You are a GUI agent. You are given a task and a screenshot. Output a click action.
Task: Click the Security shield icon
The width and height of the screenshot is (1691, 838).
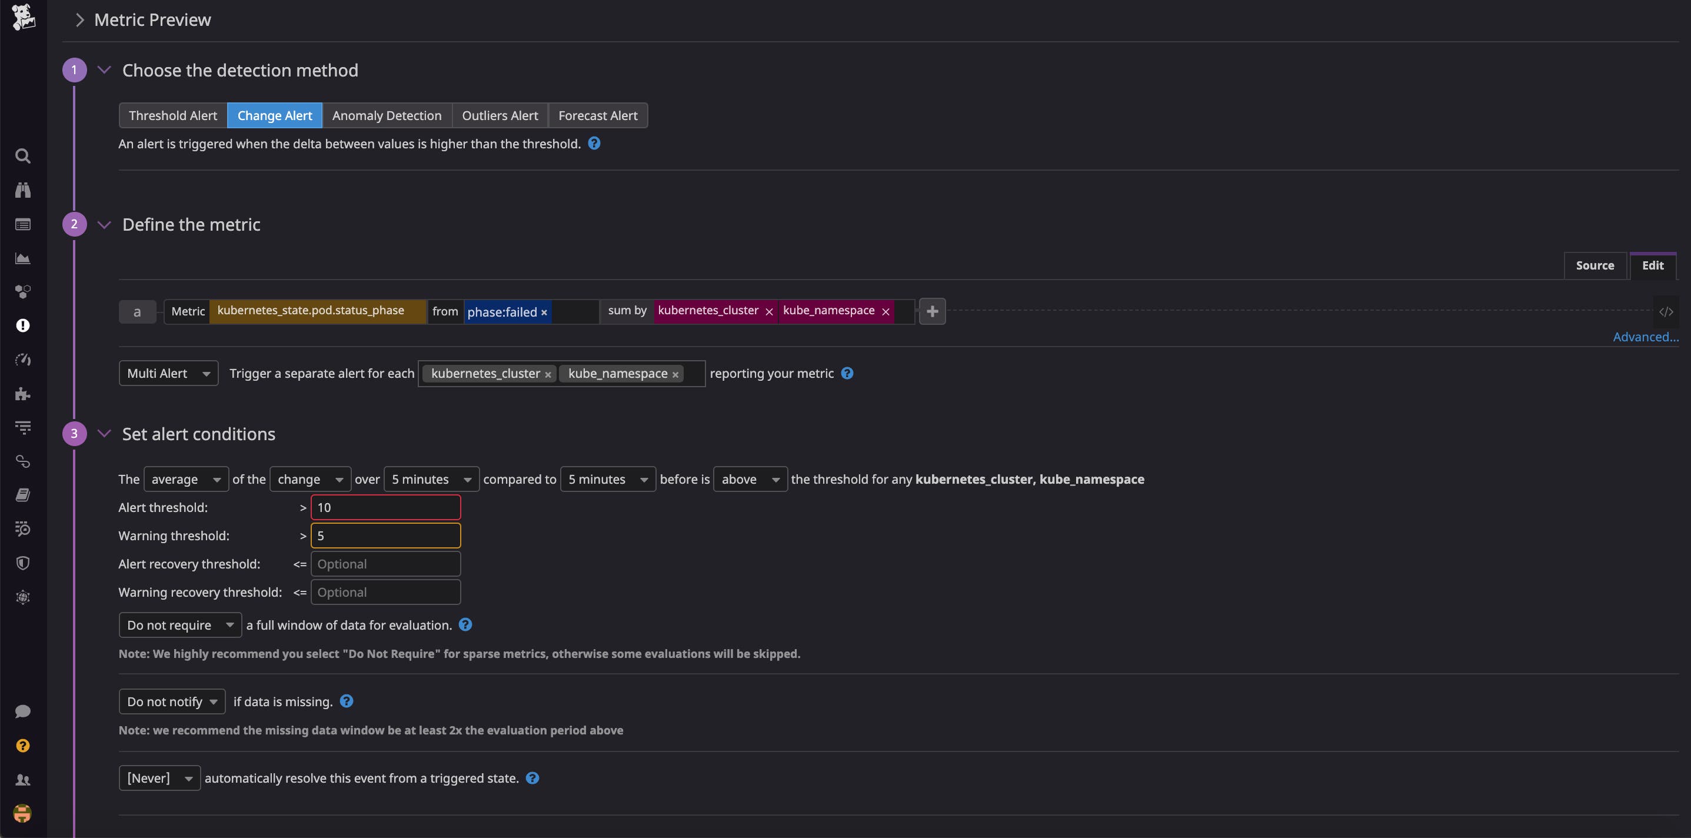(23, 562)
